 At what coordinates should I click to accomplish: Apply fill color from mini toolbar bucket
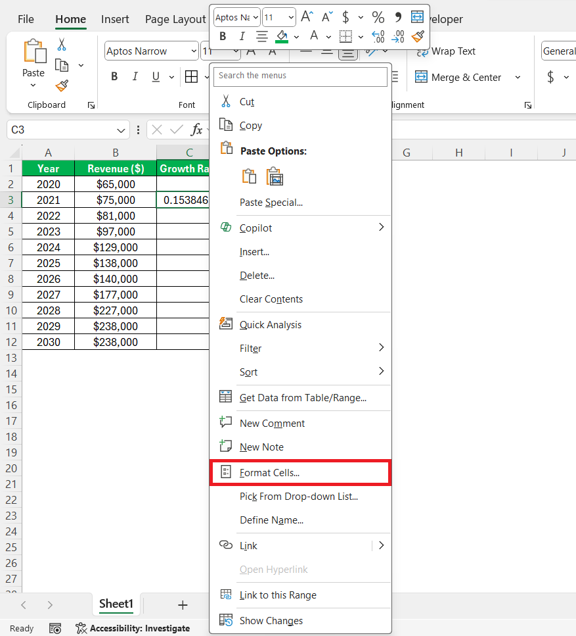pos(282,37)
